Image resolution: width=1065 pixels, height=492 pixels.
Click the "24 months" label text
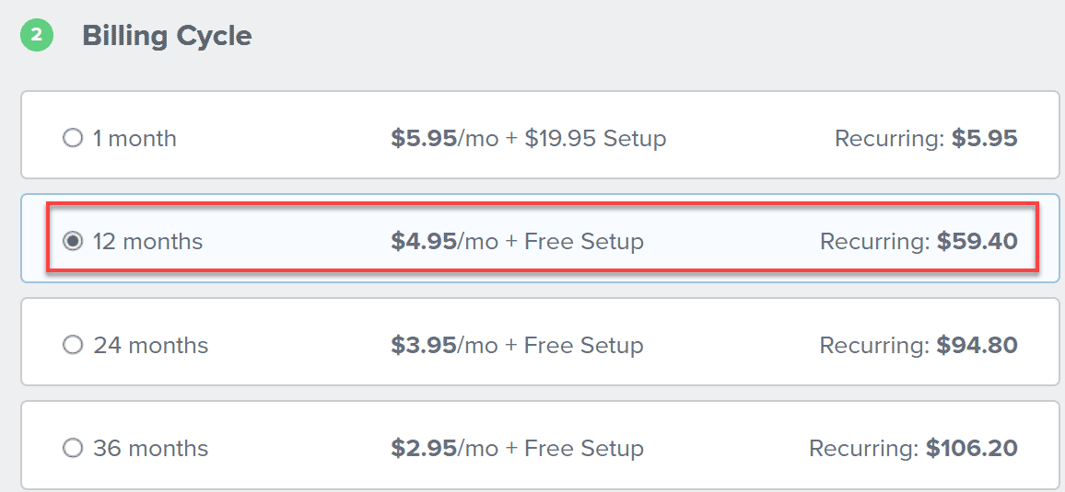[150, 346]
